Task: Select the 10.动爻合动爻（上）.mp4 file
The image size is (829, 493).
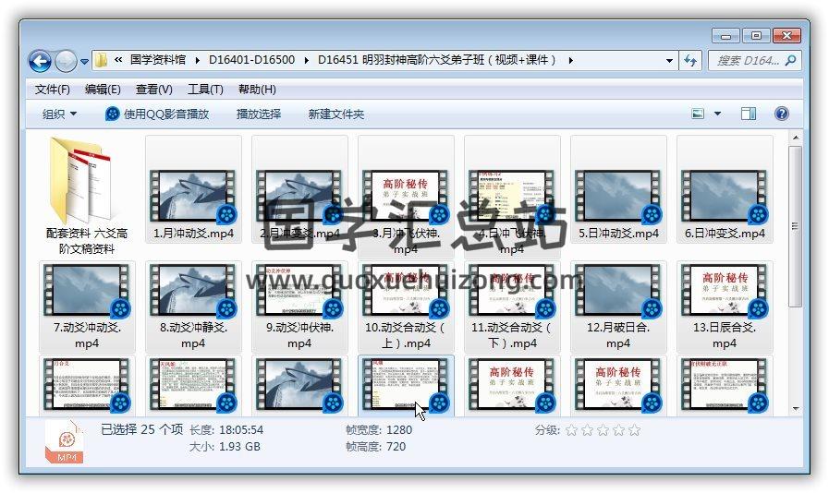Action: tap(406, 307)
